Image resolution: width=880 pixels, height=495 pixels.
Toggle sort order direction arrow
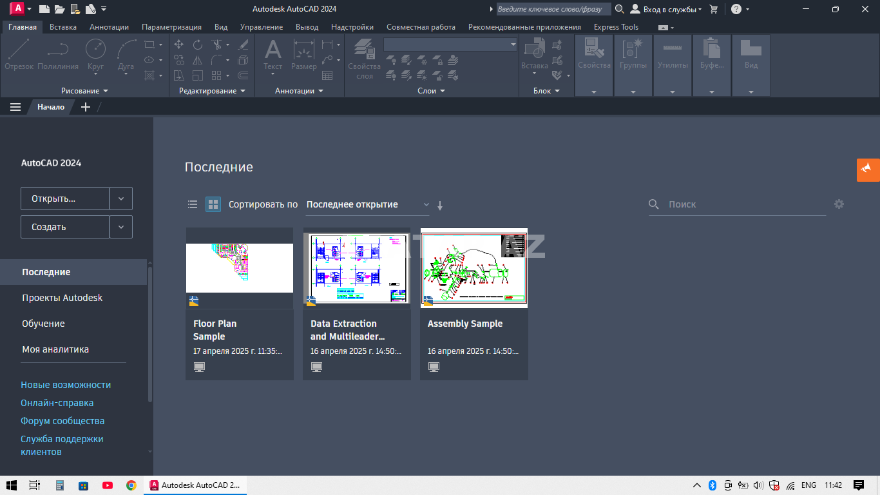click(440, 206)
